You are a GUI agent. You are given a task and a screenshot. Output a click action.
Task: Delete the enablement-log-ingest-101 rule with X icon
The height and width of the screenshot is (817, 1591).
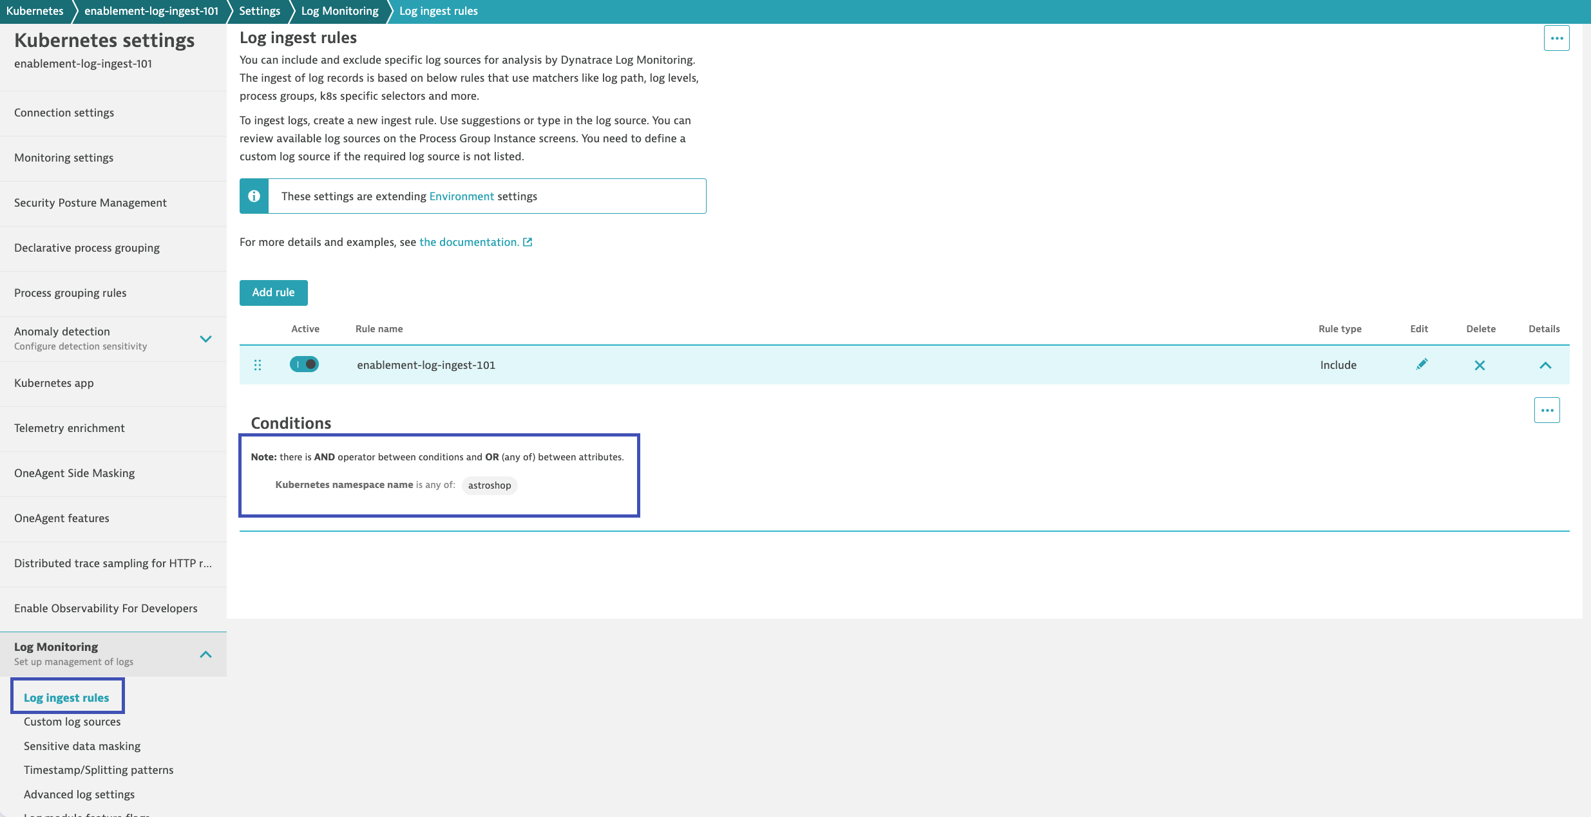1480,365
